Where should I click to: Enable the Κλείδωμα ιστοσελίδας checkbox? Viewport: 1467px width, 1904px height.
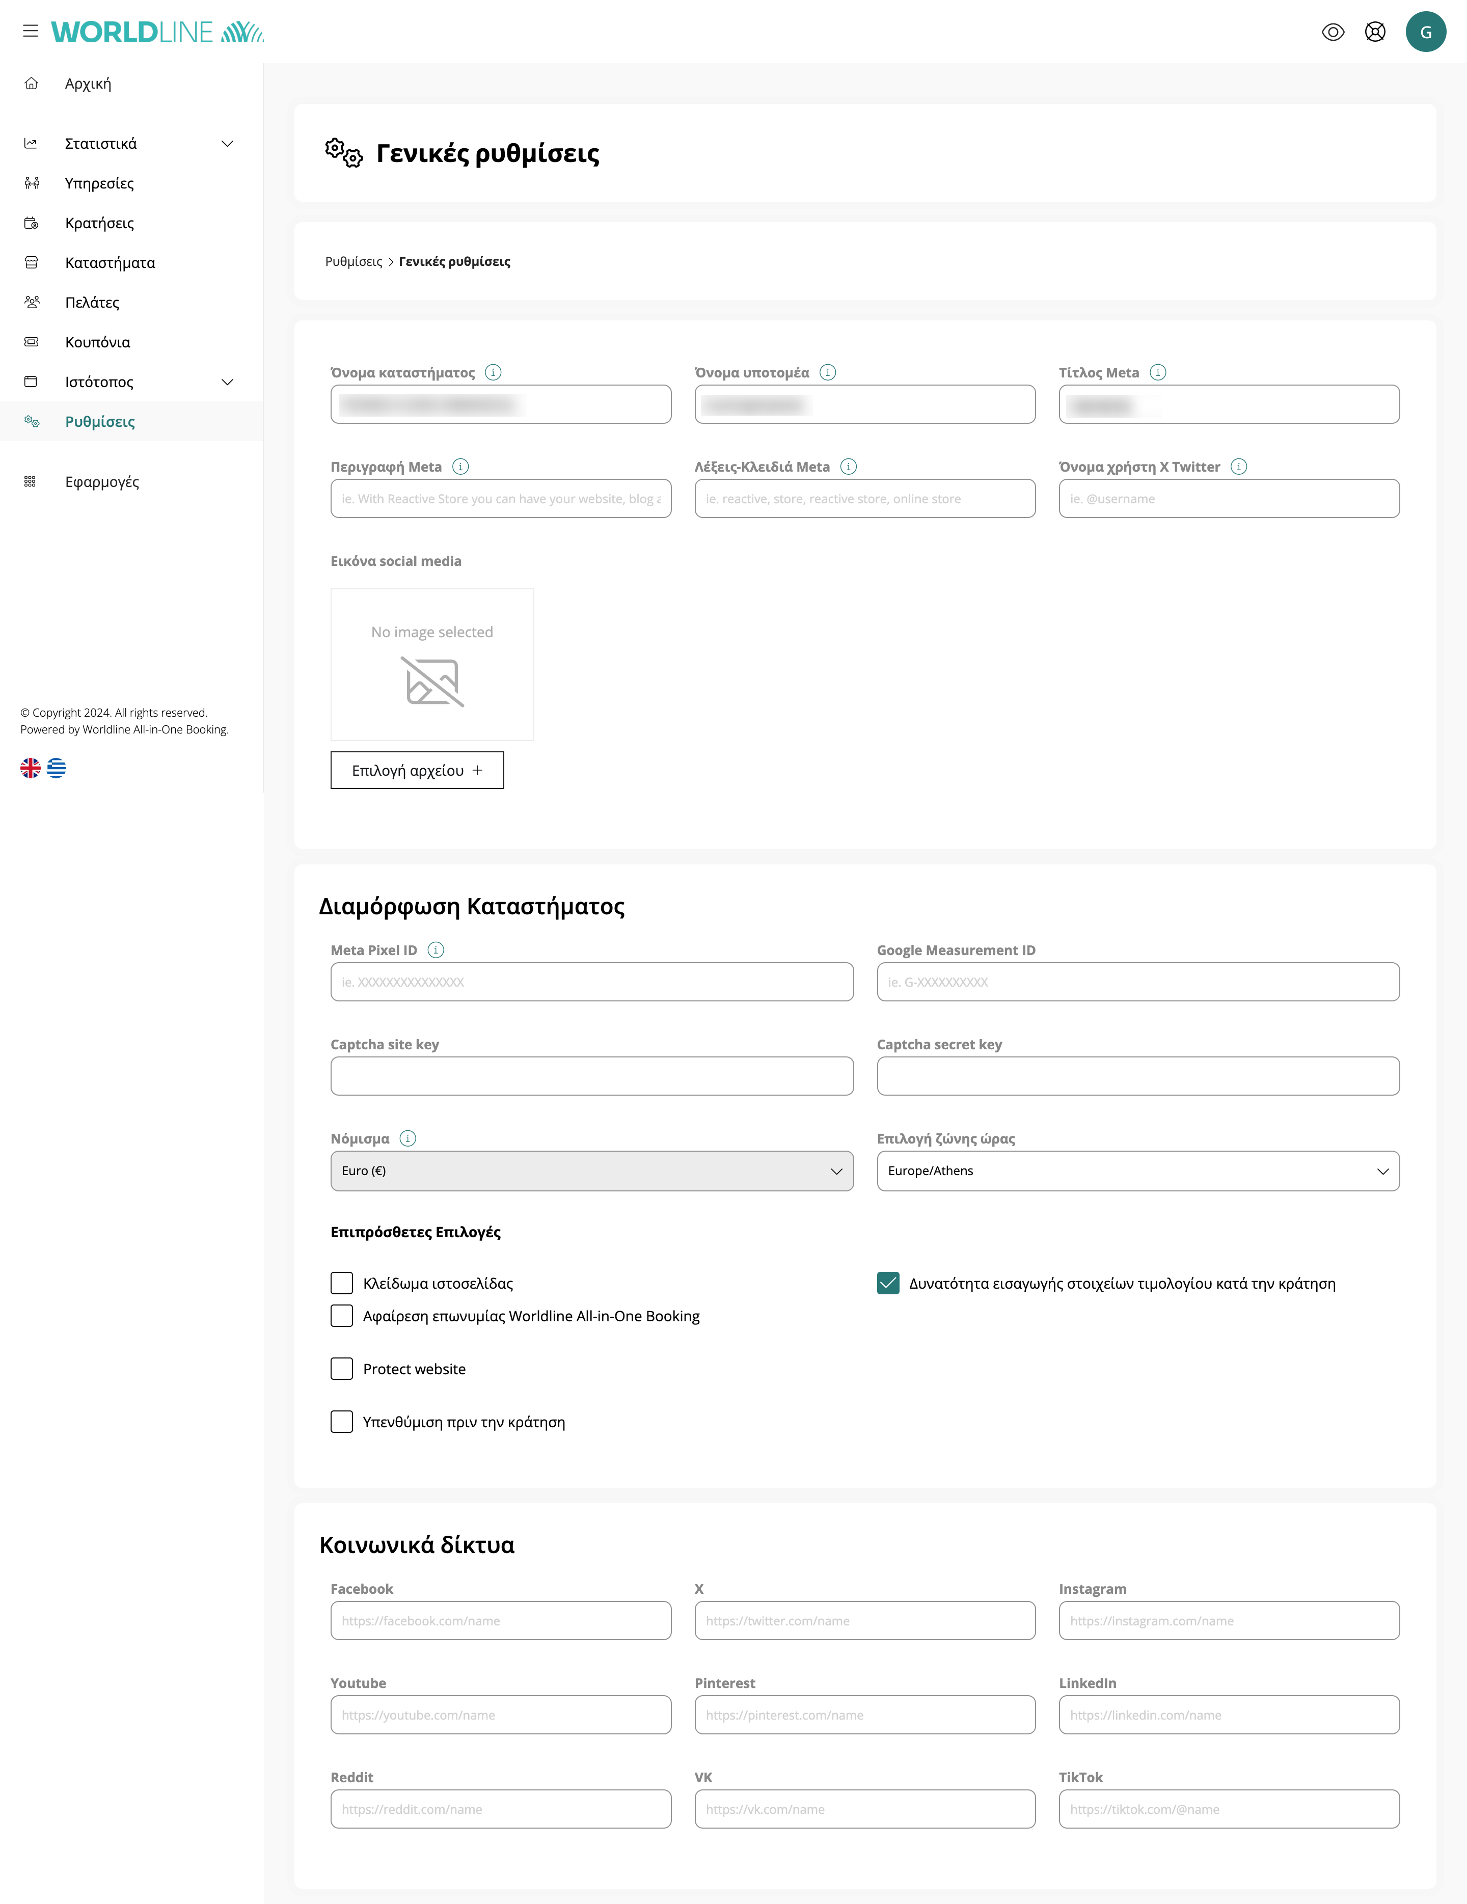[x=342, y=1283]
